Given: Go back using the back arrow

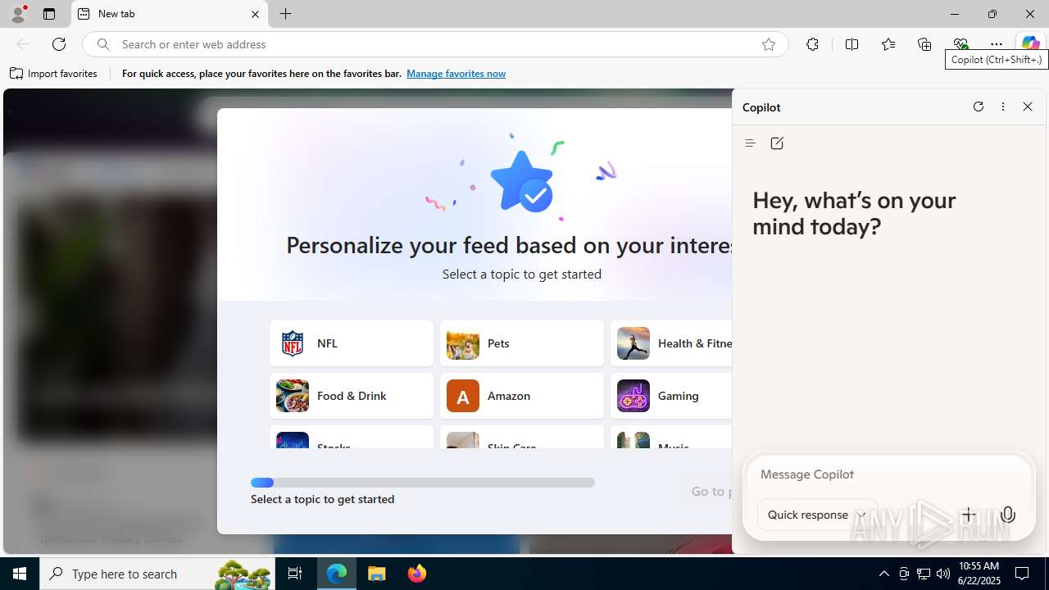Looking at the screenshot, I should (23, 44).
